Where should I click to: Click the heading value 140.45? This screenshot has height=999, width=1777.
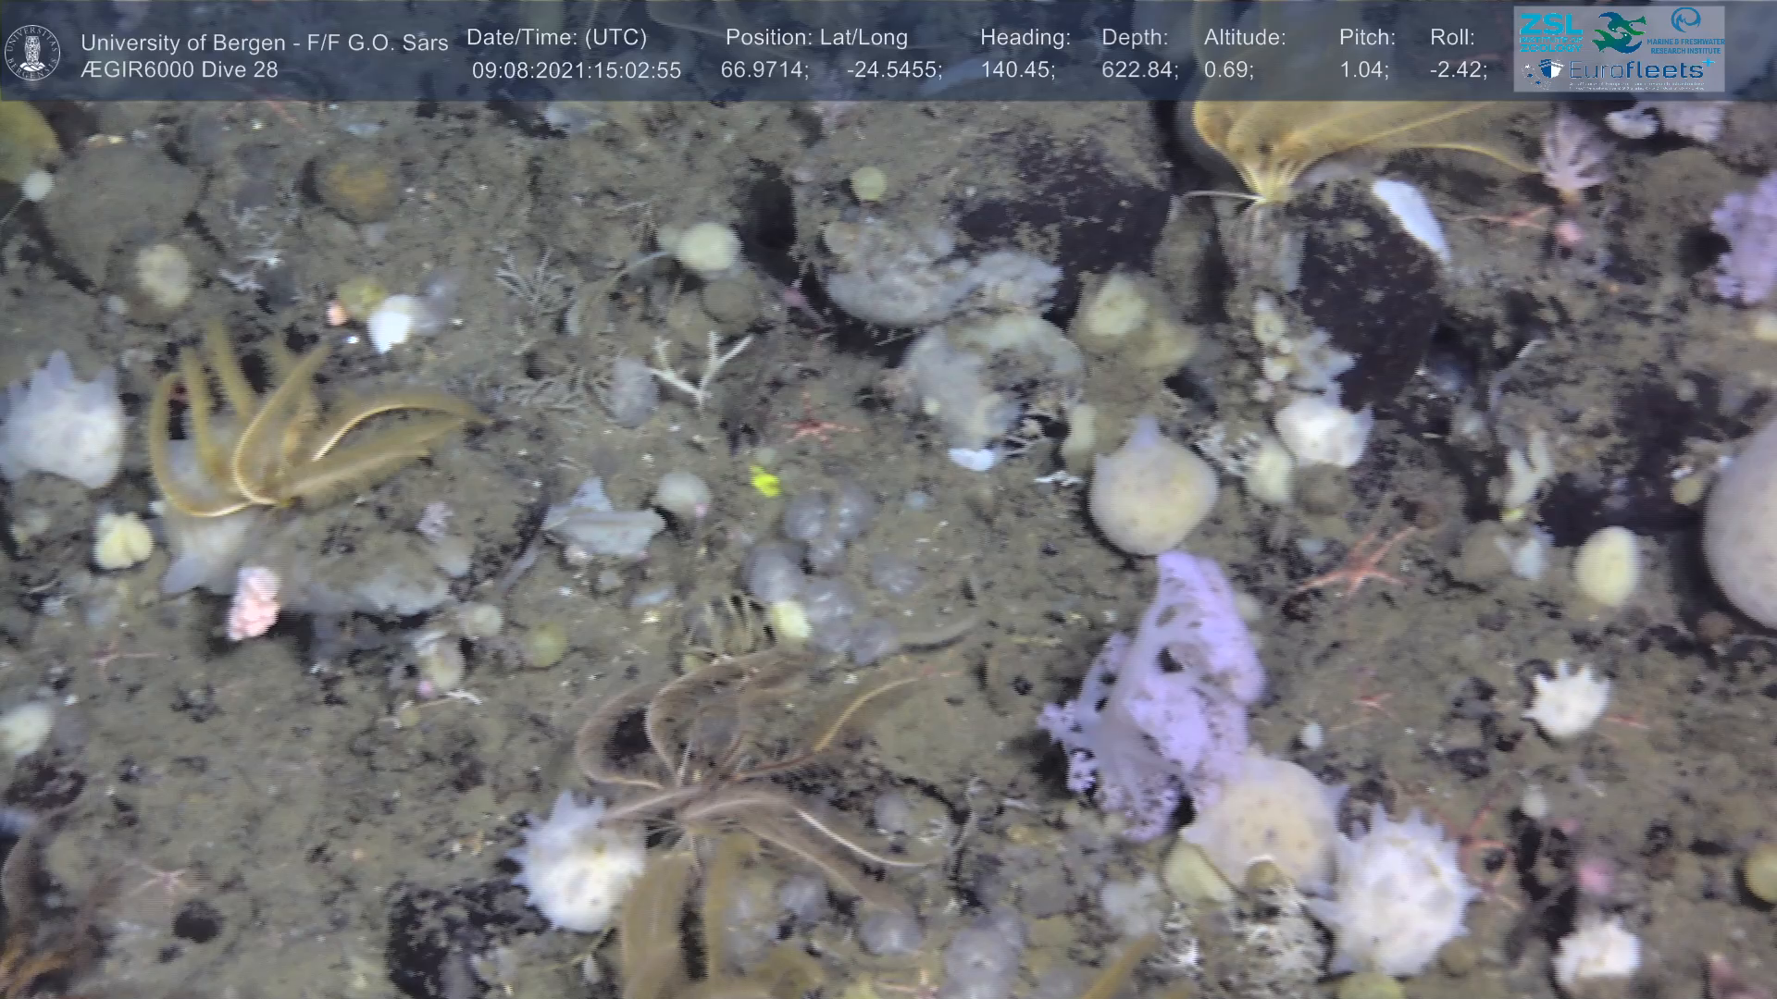1016,70
